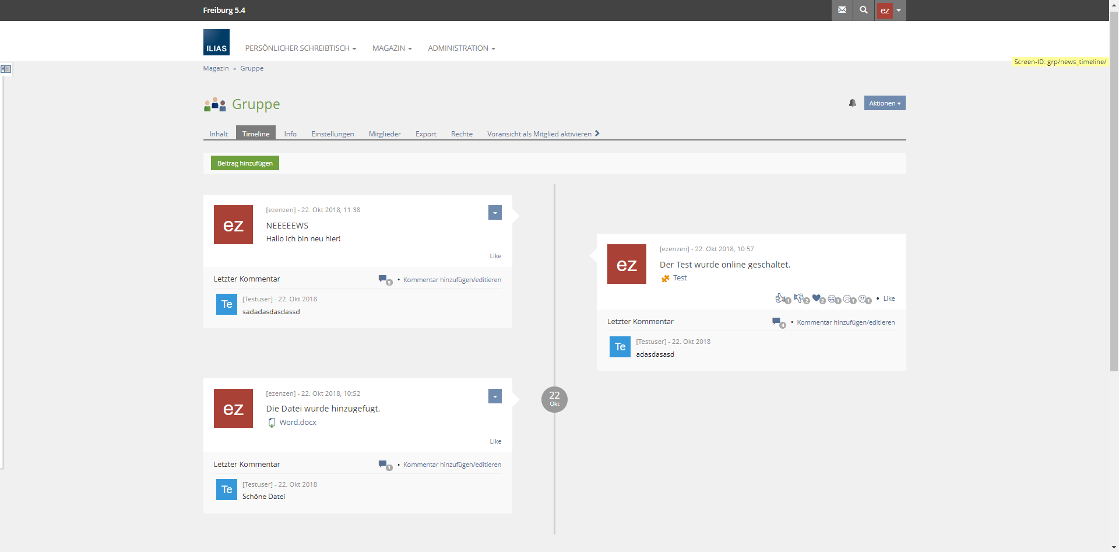Screen dimensions: 1119x552
Task: Click the laughing face reaction icon
Action: pos(832,298)
